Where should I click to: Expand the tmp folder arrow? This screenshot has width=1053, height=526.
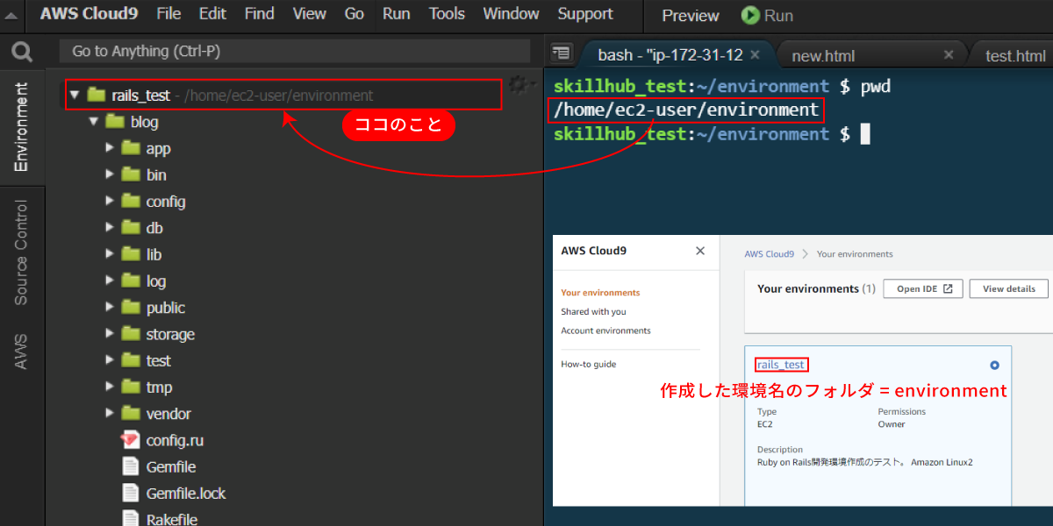coord(110,387)
